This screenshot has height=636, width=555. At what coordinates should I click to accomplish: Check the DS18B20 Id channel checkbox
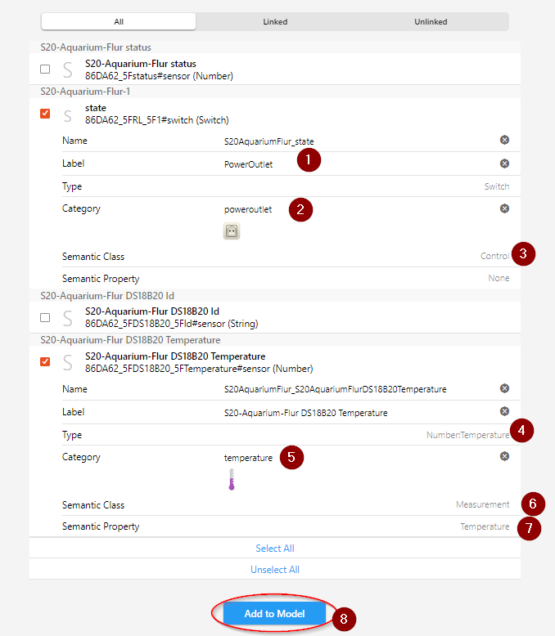45,317
